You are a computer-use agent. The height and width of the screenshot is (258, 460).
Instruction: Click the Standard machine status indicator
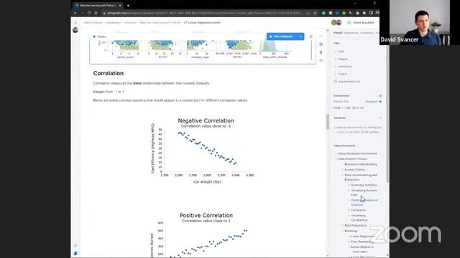click(373, 102)
